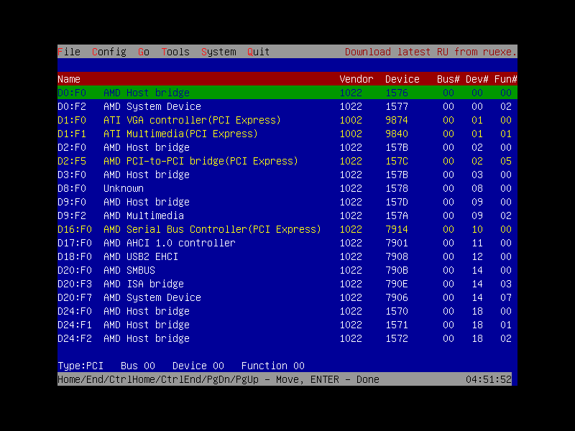
Task: Open the System menu
Action: (218, 52)
